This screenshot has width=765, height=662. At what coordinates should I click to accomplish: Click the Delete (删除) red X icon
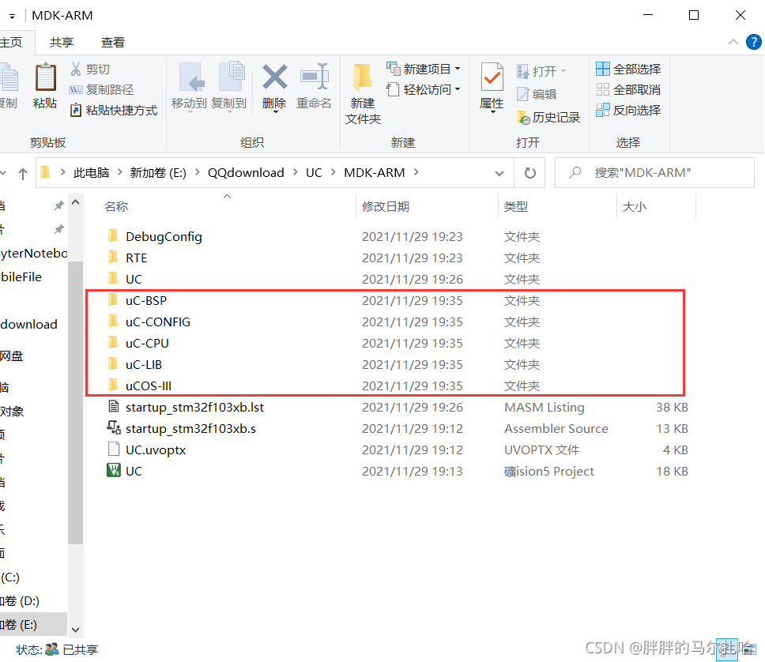click(275, 77)
